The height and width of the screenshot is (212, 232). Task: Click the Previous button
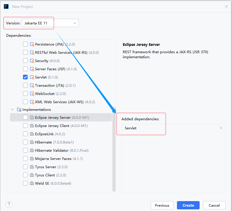tap(162, 205)
